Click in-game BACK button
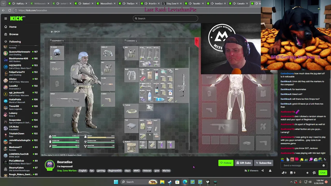The width and height of the screenshot is (331, 186). [55, 32]
